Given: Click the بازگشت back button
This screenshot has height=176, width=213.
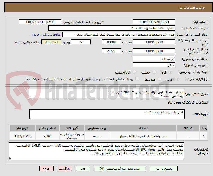Looking at the screenshot, I should (65, 169).
